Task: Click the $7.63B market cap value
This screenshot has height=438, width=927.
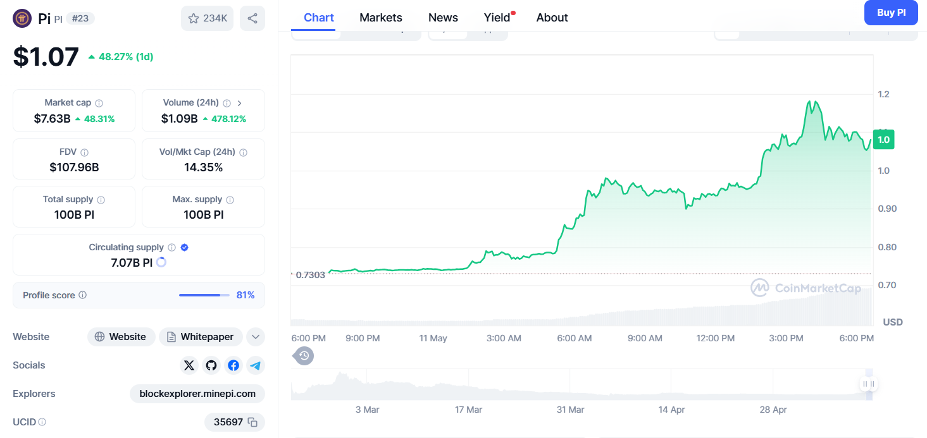Action: tap(53, 118)
